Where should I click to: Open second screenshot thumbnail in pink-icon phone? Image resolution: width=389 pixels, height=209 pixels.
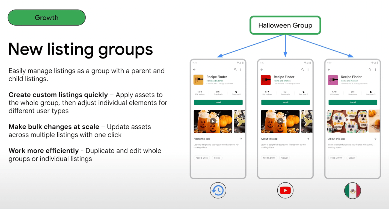tap(374, 121)
